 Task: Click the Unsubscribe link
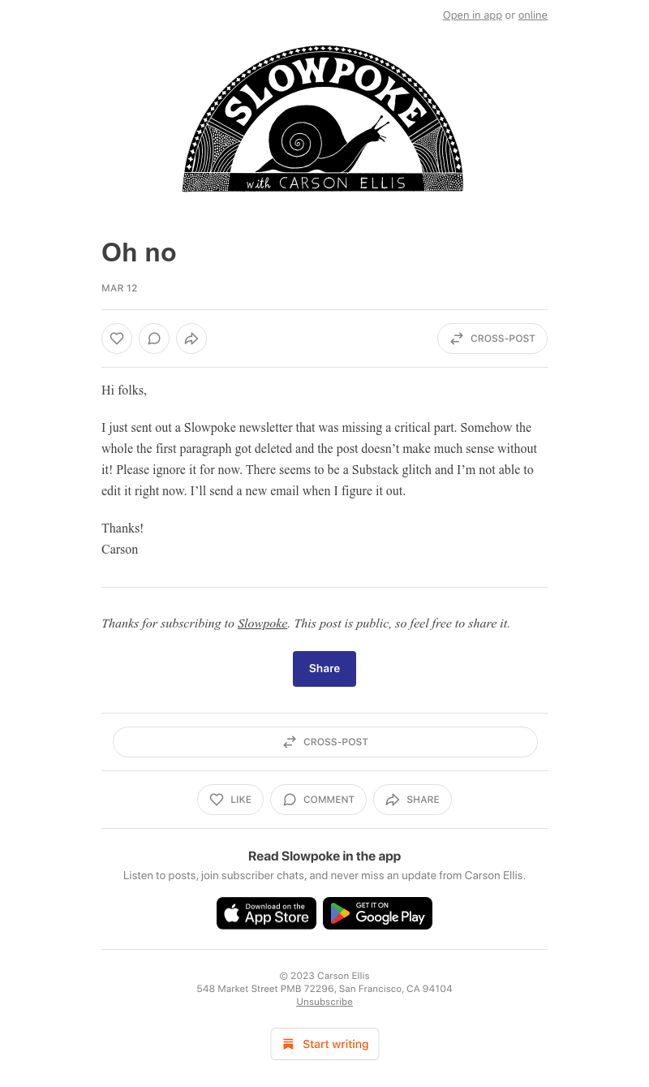click(324, 1002)
